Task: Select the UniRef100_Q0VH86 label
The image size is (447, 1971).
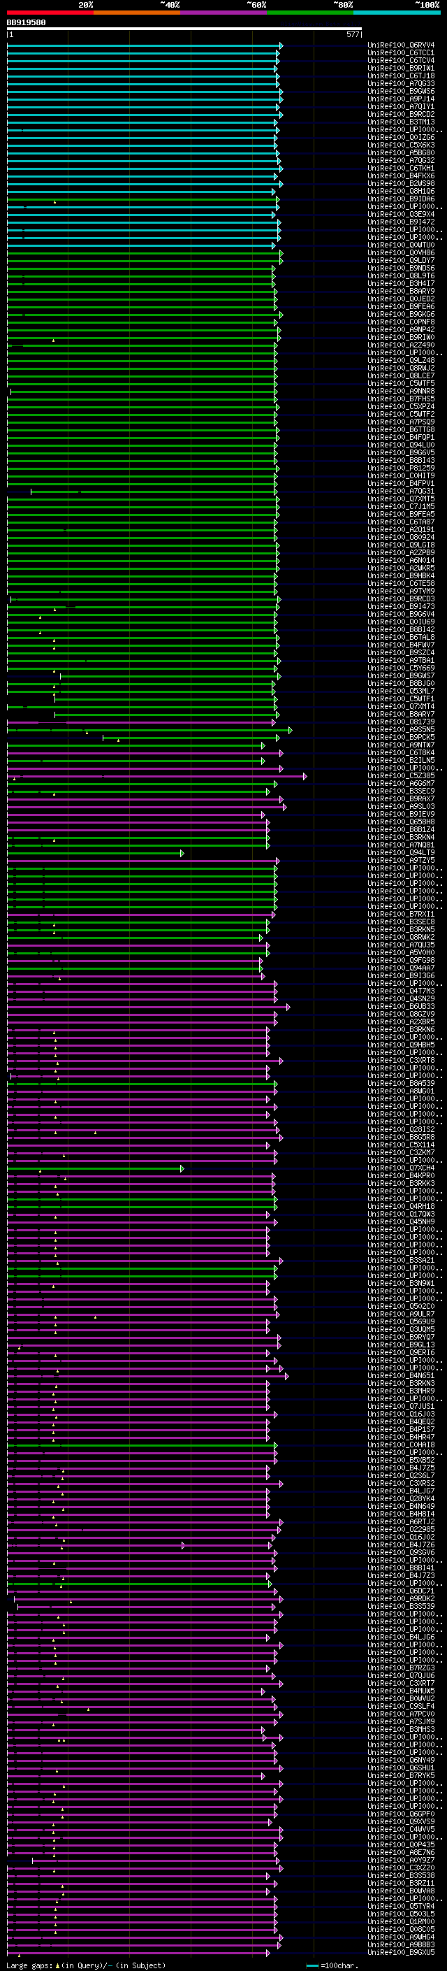Action: [400, 252]
